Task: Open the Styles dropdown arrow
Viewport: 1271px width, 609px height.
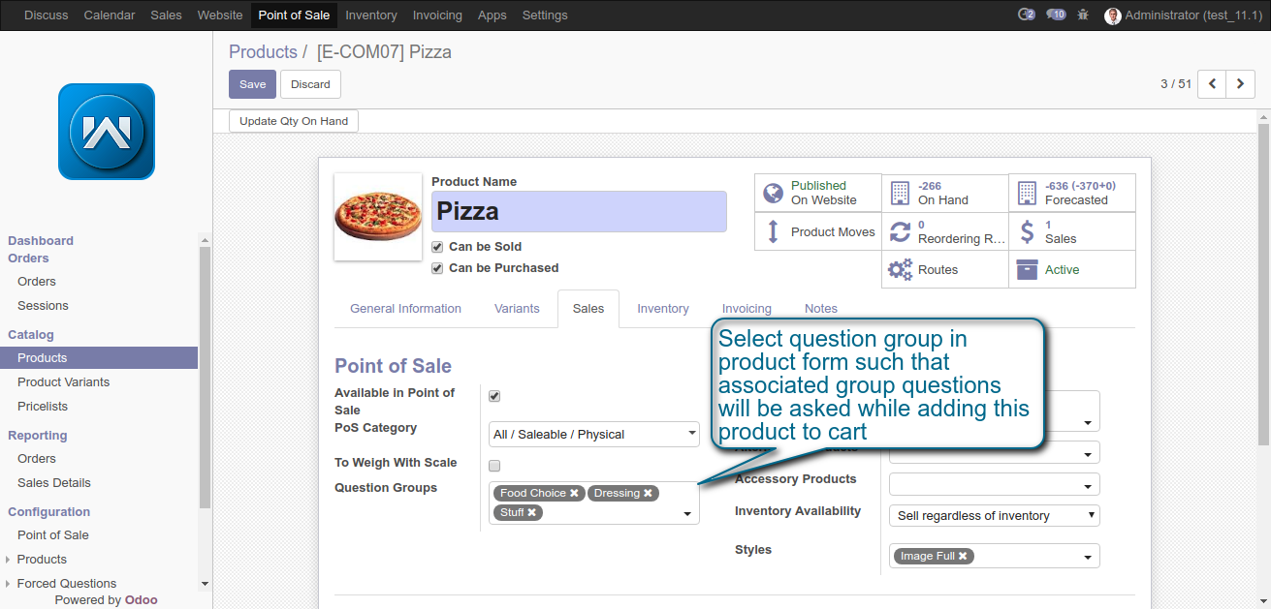Action: pos(1089,557)
